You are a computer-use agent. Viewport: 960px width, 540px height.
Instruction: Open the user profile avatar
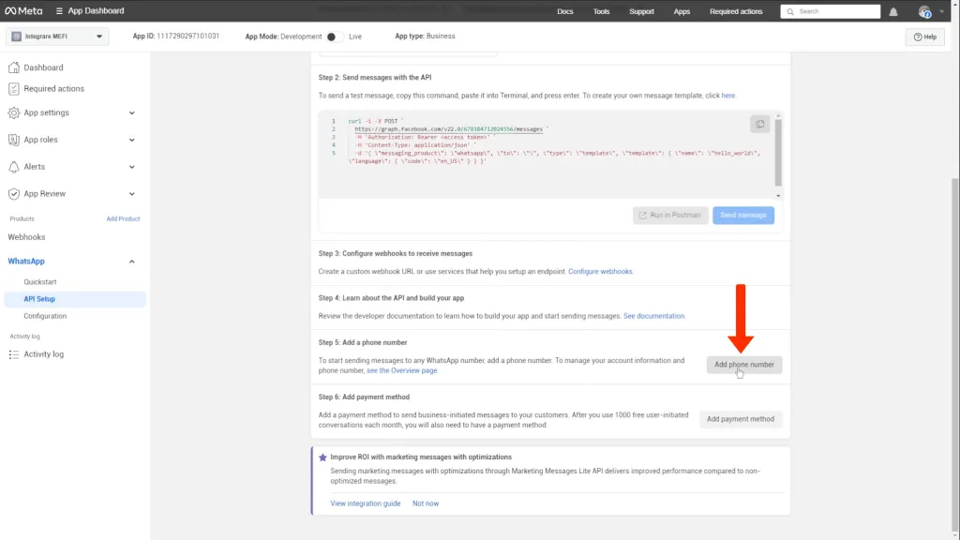pos(924,11)
